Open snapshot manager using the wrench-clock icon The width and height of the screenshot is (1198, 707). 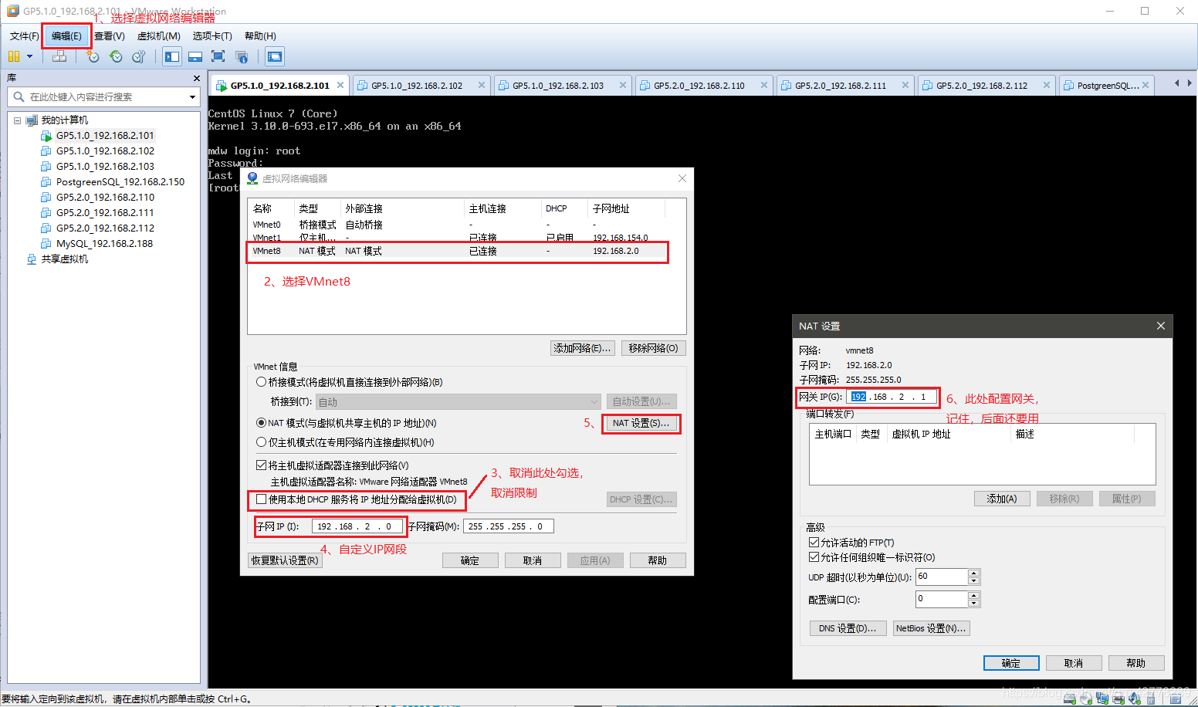[139, 56]
